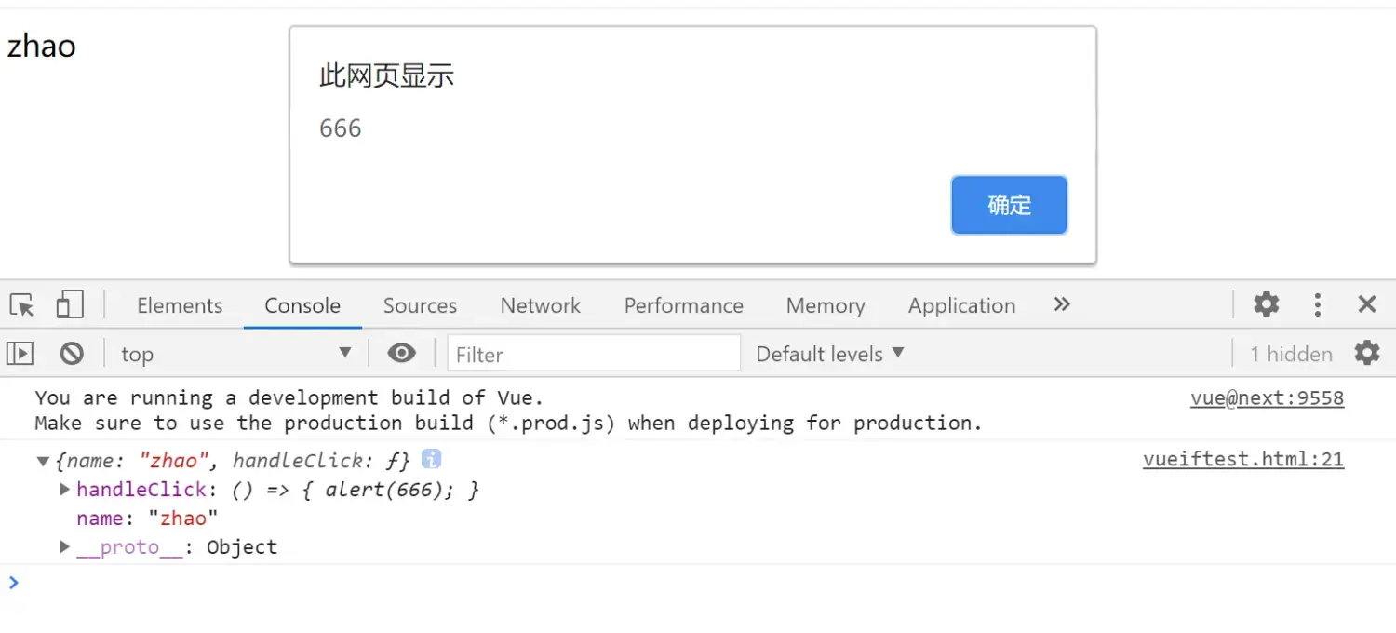This screenshot has width=1396, height=633.
Task: Click the console Filter input field
Action: coord(594,354)
